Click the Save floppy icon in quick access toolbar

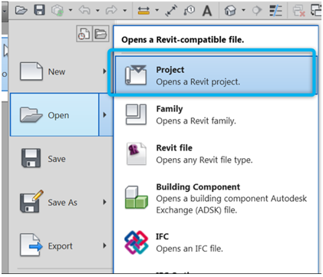point(39,10)
